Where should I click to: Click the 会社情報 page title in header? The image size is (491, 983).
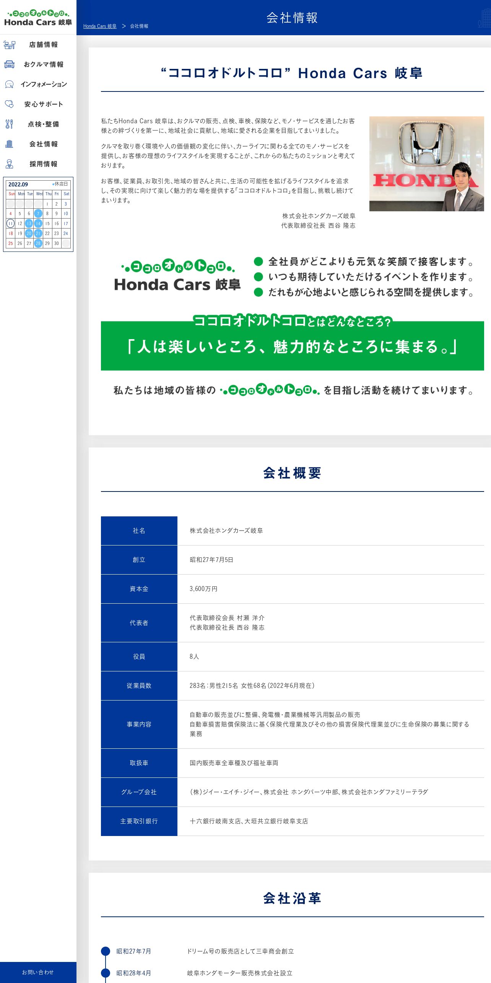pos(292,18)
